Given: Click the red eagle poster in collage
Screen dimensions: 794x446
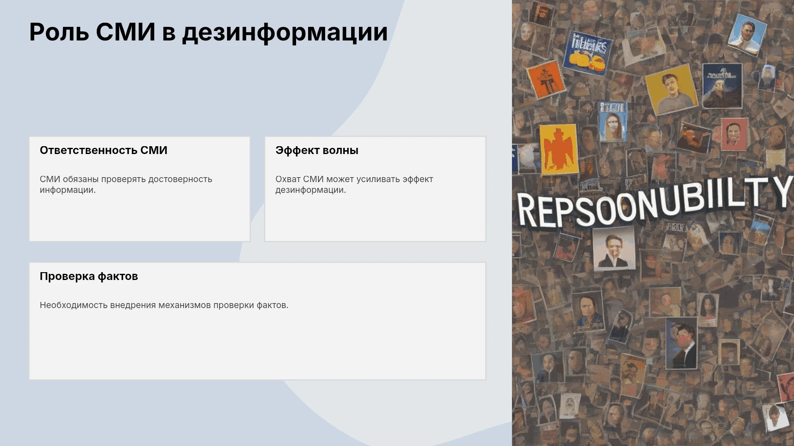Looking at the screenshot, I should pos(559,149).
